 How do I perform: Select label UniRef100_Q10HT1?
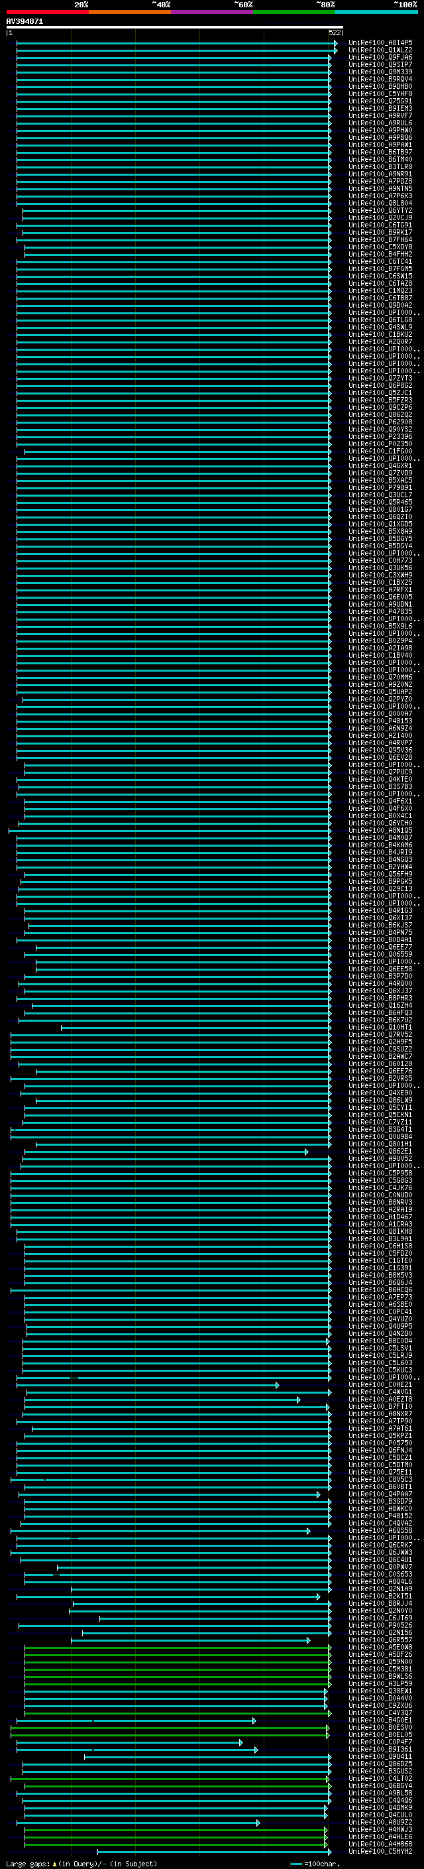tap(380, 1028)
